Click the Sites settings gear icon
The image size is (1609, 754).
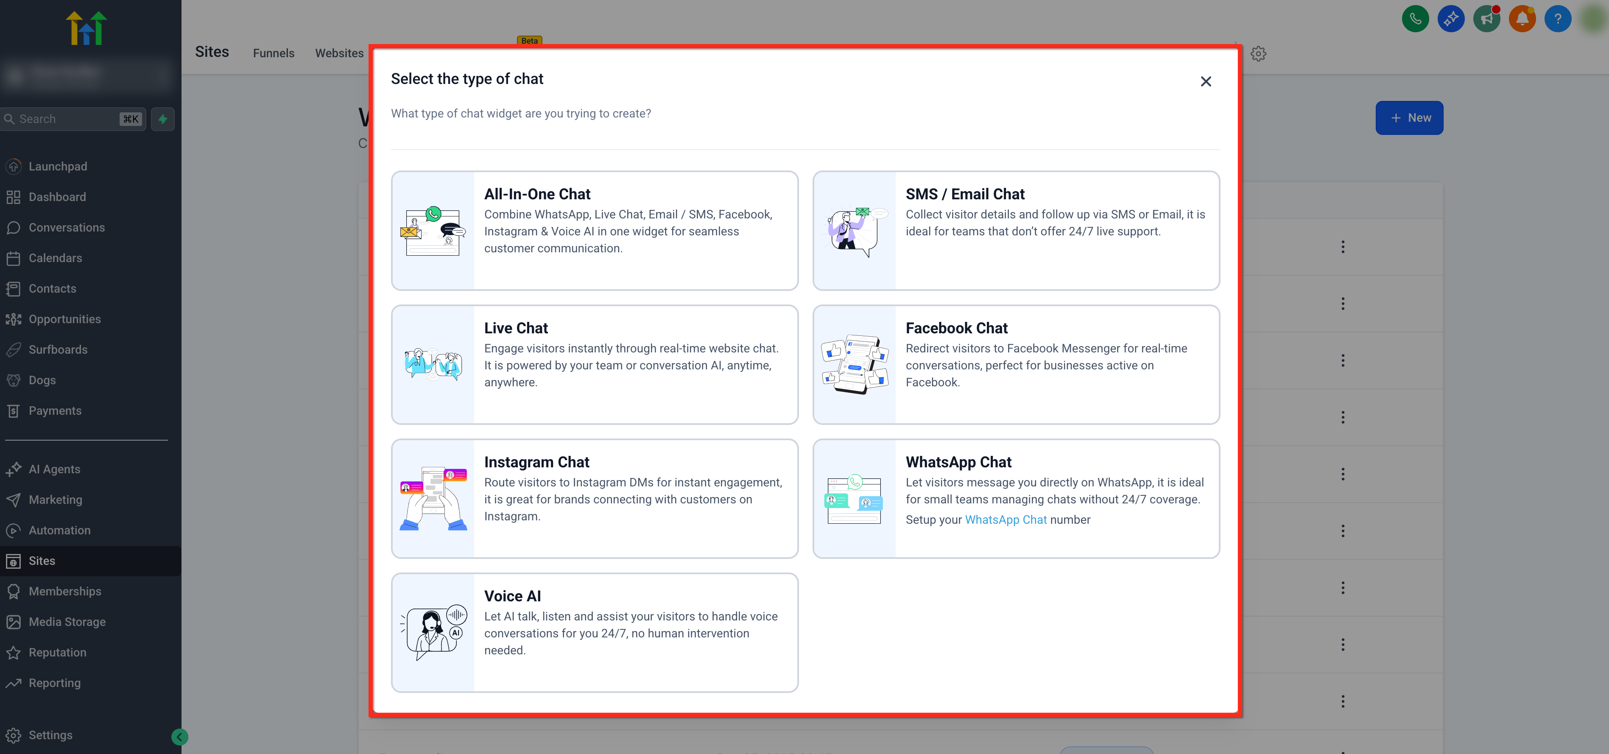click(x=1258, y=54)
